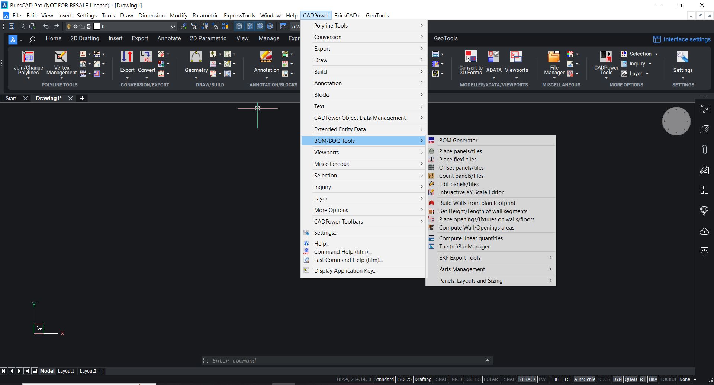Click the redo arrow in the toolbar
The width and height of the screenshot is (714, 385).
56,26
